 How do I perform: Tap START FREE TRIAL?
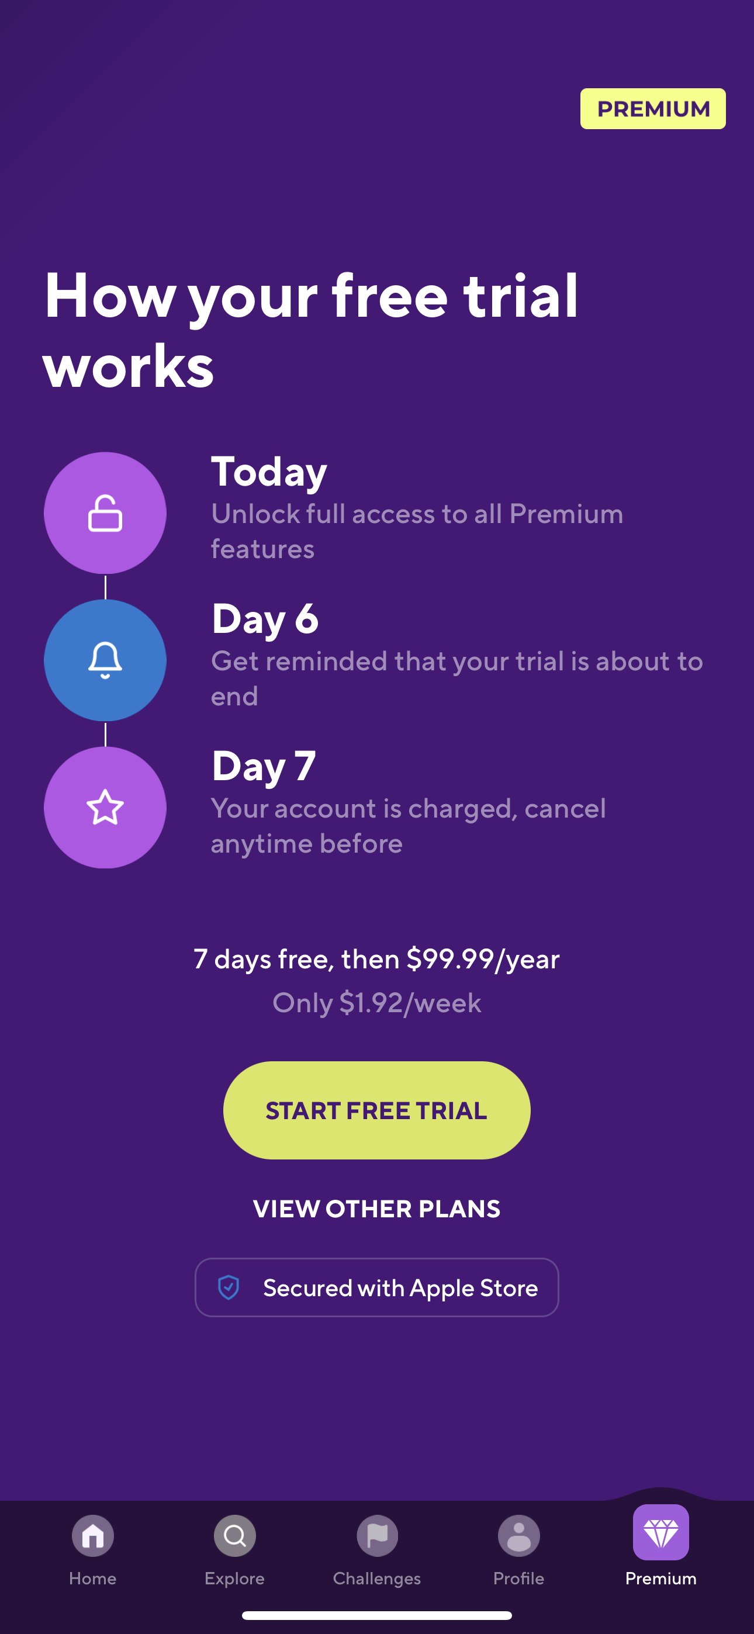tap(376, 1109)
